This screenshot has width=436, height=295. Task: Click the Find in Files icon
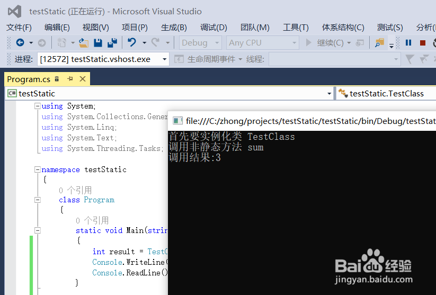click(379, 42)
